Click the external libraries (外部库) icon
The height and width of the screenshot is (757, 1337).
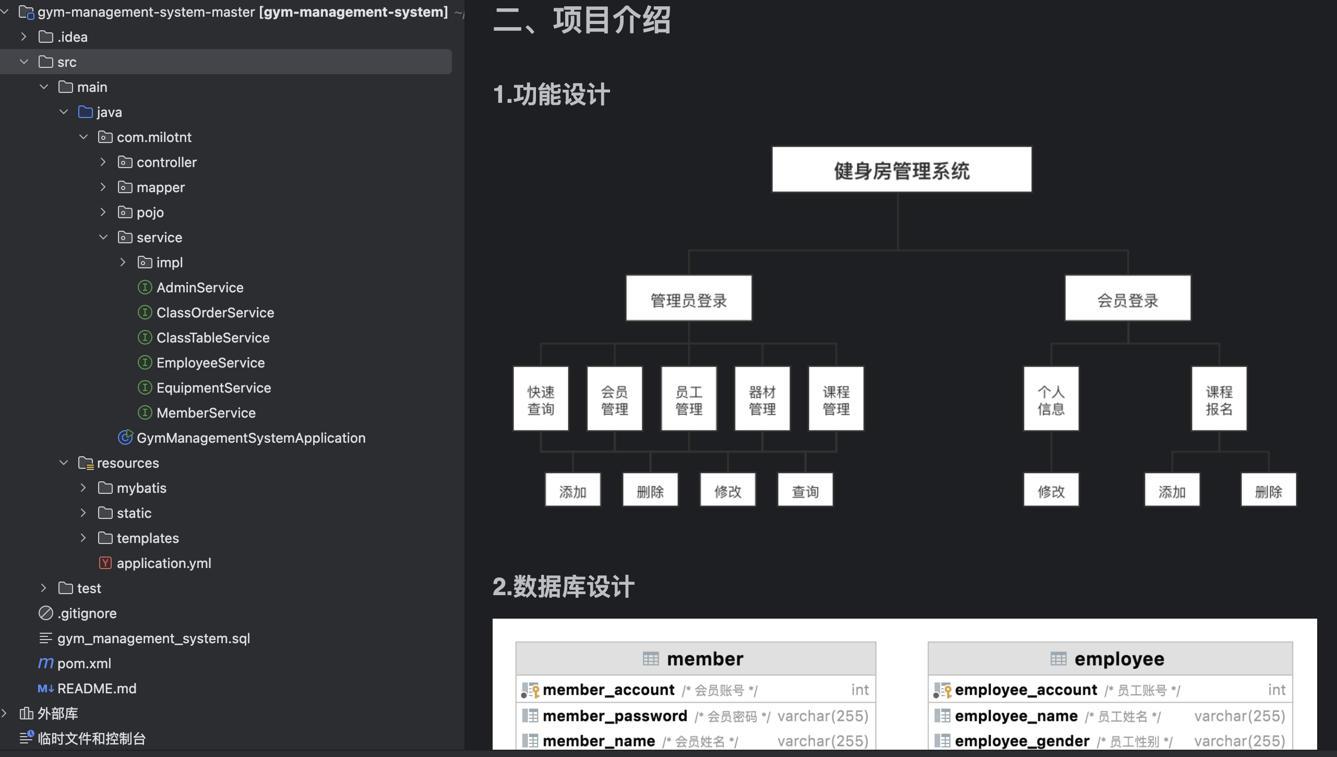pos(26,713)
